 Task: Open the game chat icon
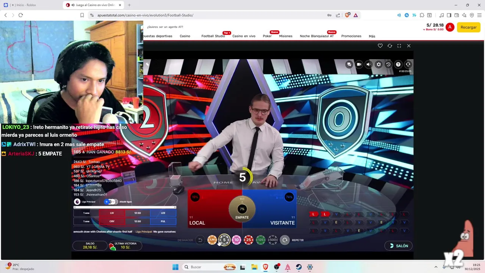(x=349, y=64)
